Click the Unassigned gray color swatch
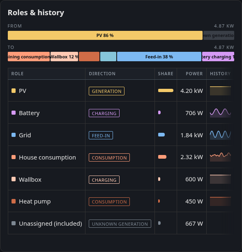Screen dimensions: 242x252 (14, 223)
